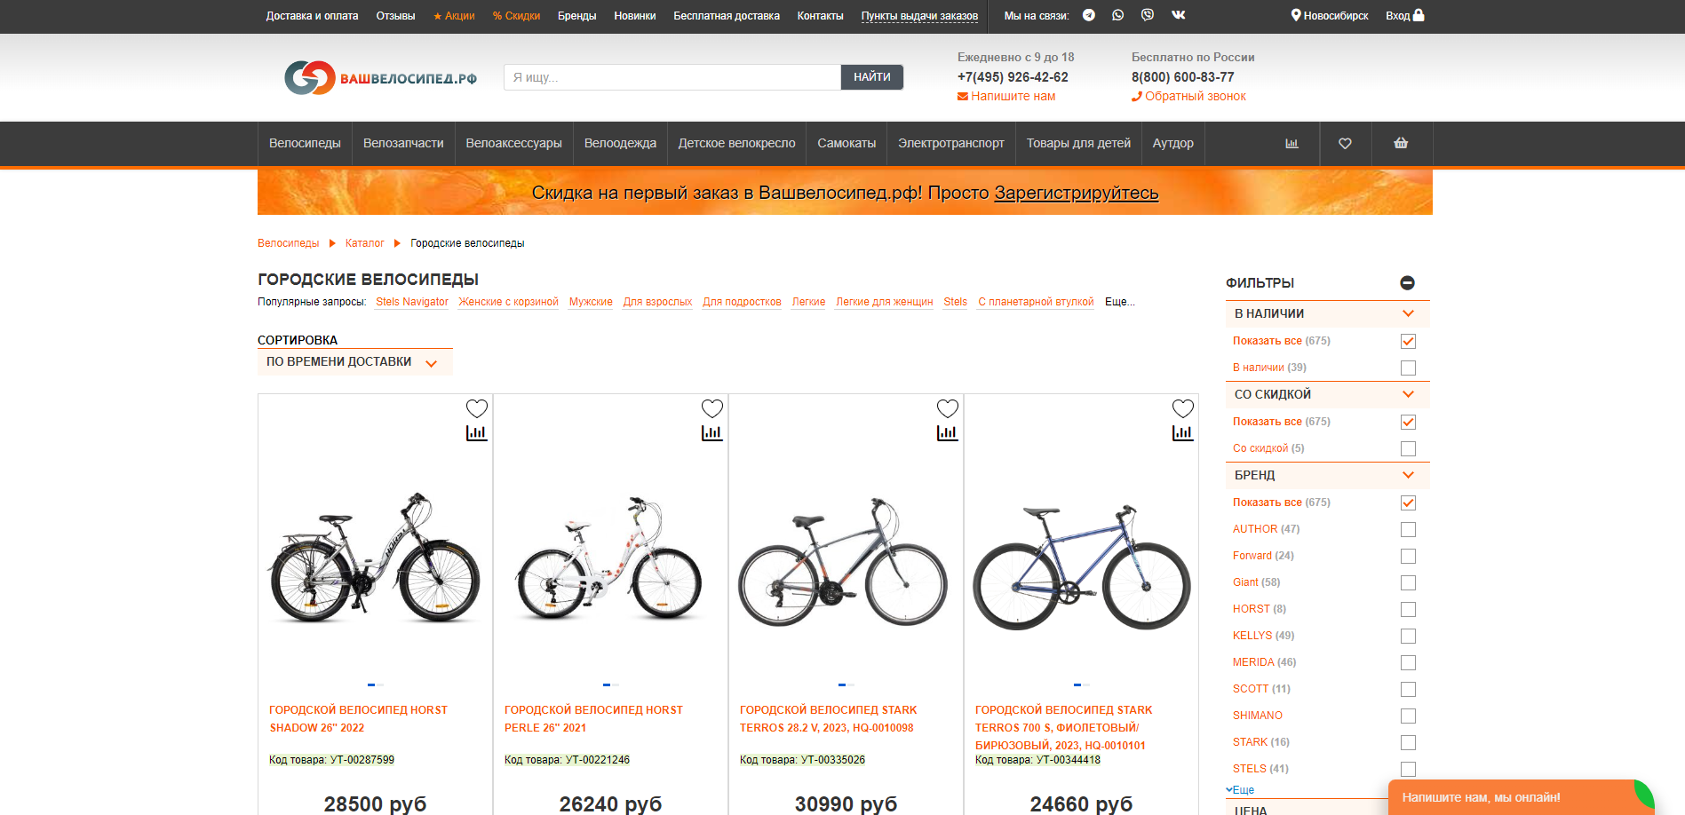The image size is (1685, 815).
Task: Check the Forward brand filter
Action: [1408, 556]
